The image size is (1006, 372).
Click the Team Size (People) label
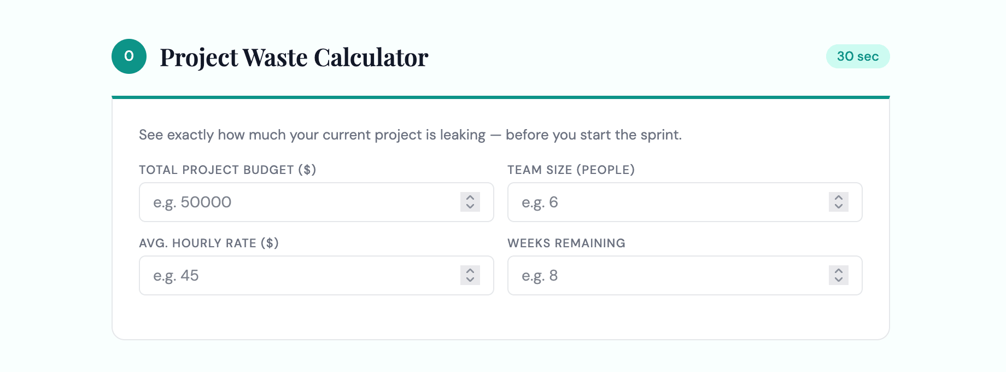(x=571, y=170)
